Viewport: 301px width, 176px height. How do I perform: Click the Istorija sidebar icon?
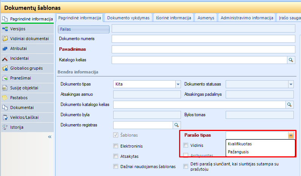[x=5, y=127]
